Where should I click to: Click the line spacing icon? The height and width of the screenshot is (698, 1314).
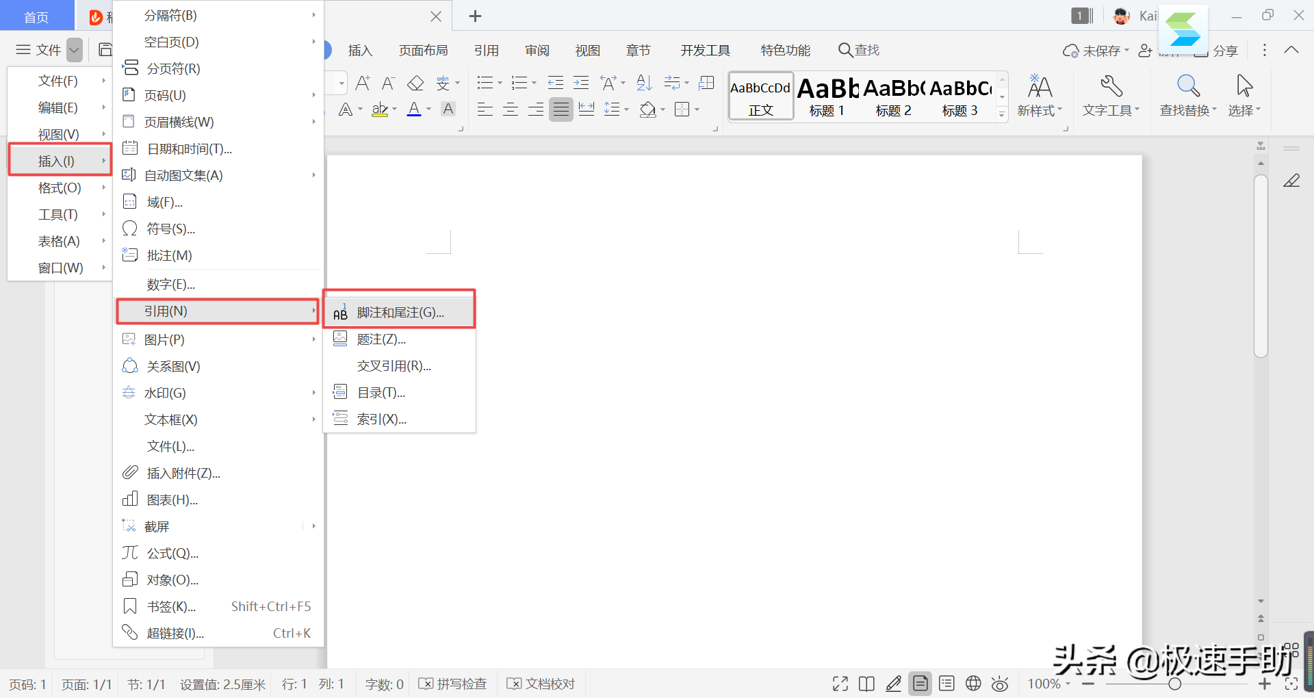pos(612,109)
